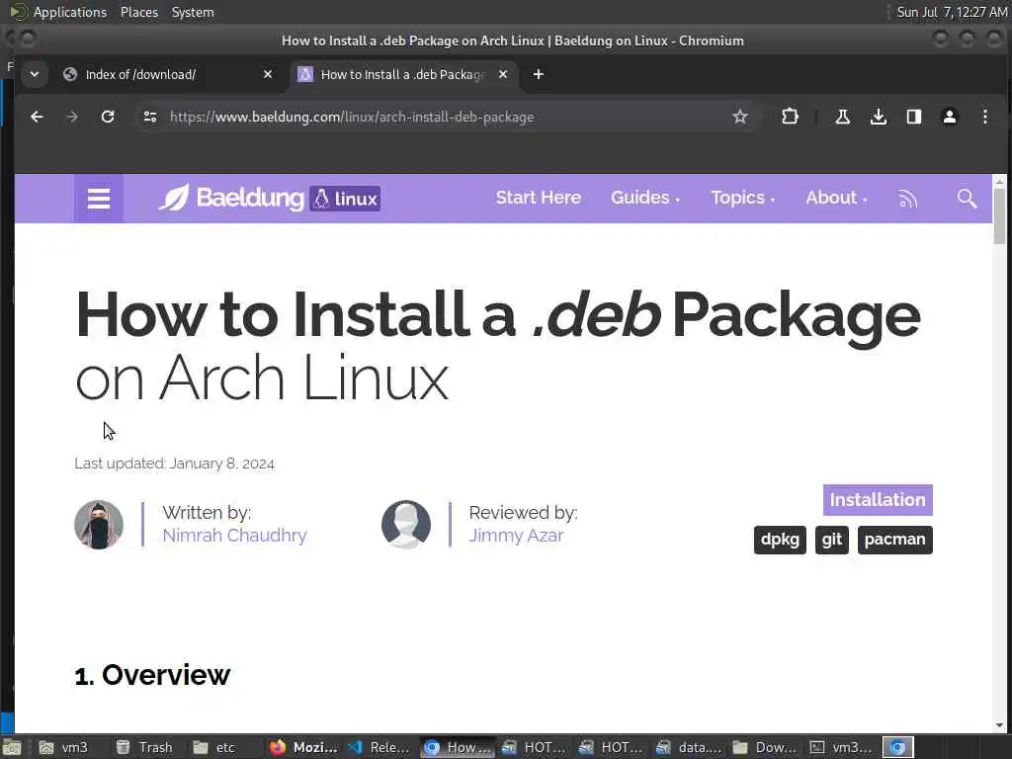Open Baeldung hamburger menu
Viewport: 1012px width, 759px height.
point(99,198)
